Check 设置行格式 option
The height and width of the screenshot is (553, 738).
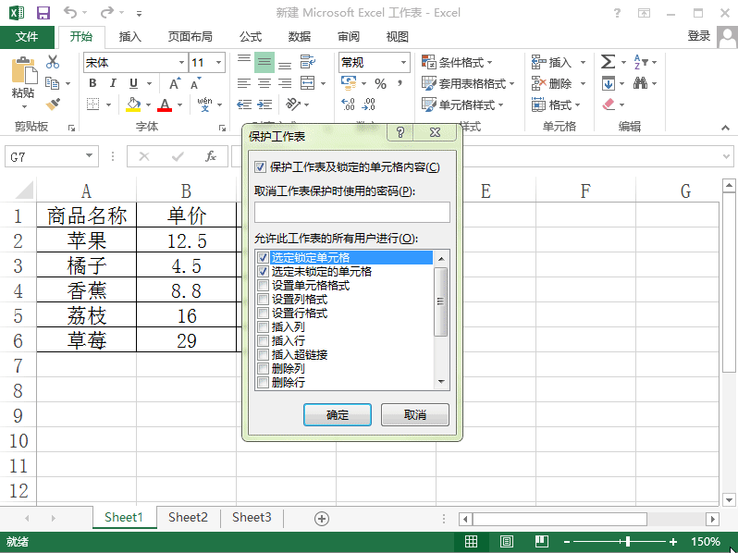263,313
